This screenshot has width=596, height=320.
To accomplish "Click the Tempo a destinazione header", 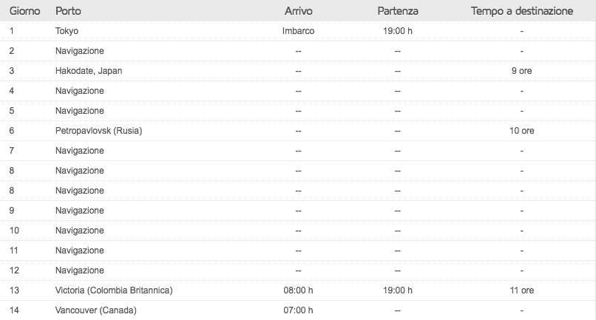I will pos(522,11).
